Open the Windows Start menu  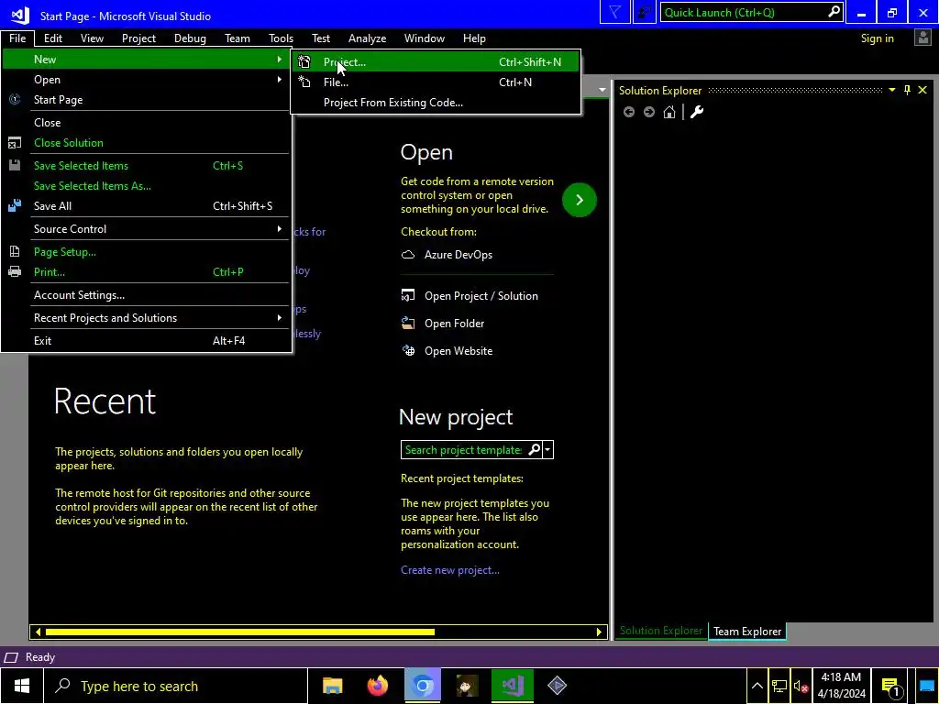22,686
